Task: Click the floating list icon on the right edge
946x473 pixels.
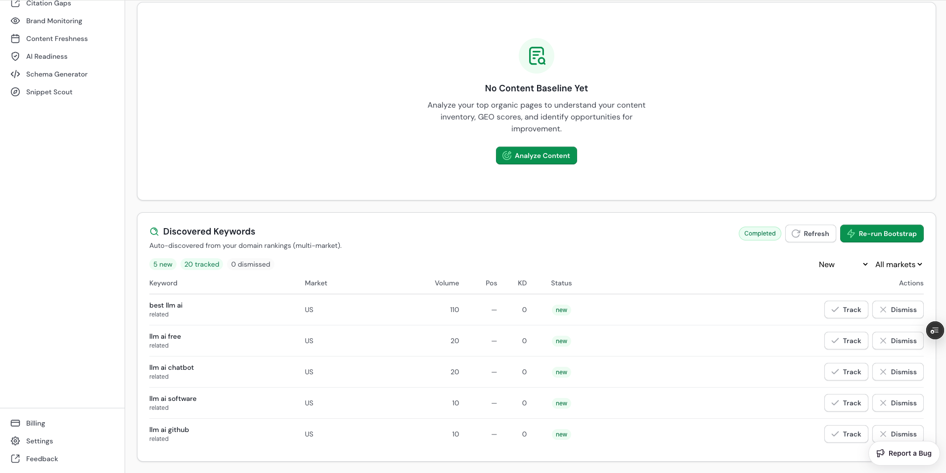Action: pyautogui.click(x=935, y=330)
